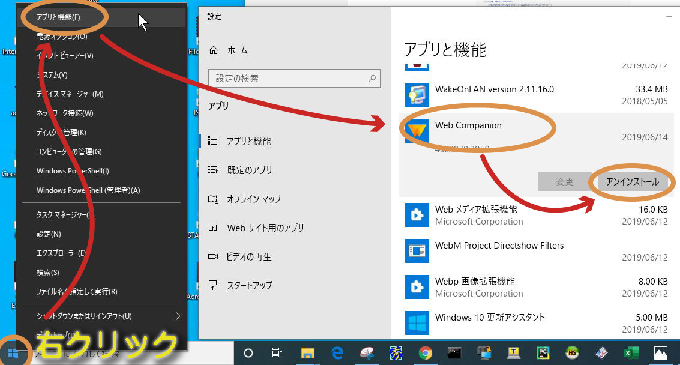Click the icon beside Web サイト用のアプリ
Screen dimensions: 680x365
pos(212,228)
